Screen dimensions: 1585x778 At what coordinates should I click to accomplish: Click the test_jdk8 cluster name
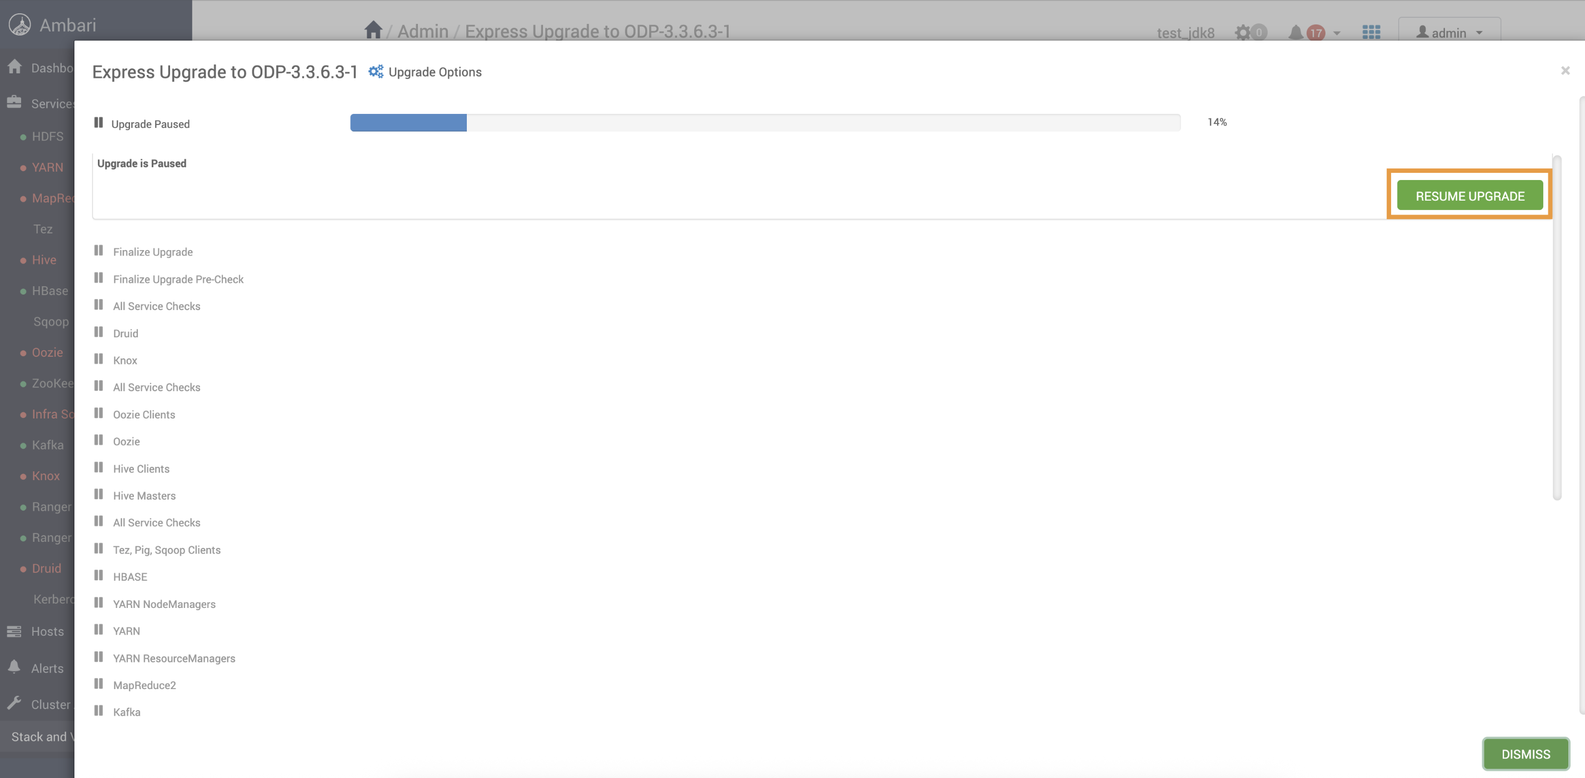tap(1185, 33)
